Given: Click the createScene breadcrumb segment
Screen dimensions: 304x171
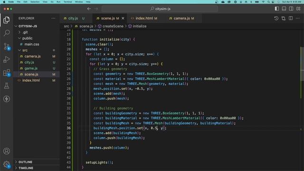Looking at the screenshot, I should click(111, 26).
